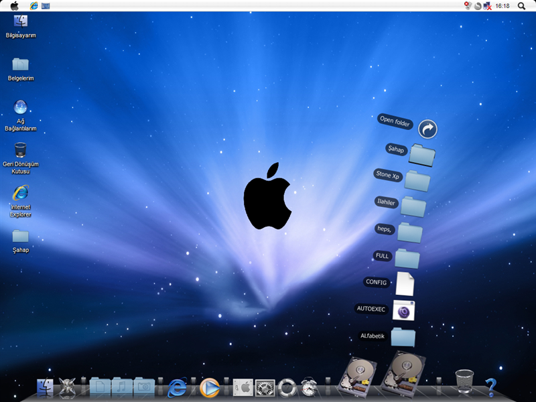Image resolution: width=536 pixels, height=402 pixels.
Task: Open the AUTOEXEC file in the stack
Action: coord(404,310)
